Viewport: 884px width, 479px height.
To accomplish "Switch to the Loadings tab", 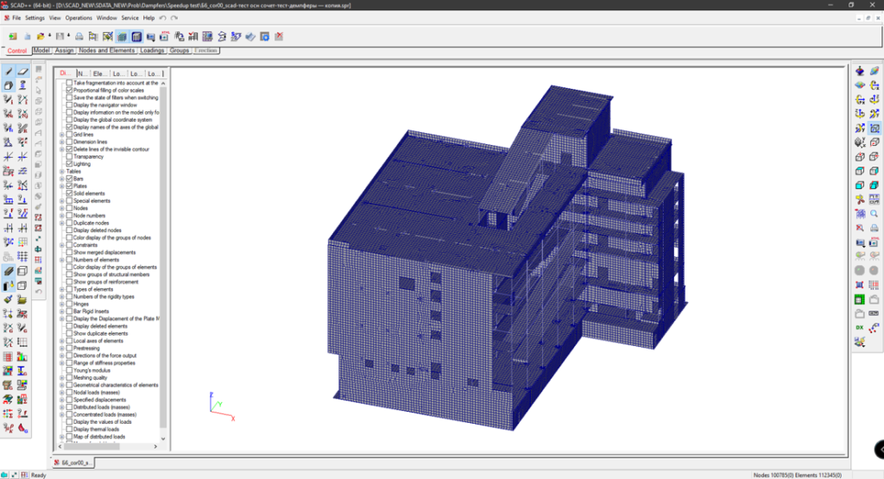I will pyautogui.click(x=152, y=51).
